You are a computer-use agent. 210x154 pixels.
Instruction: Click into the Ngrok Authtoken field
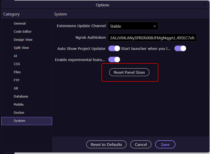pos(152,38)
